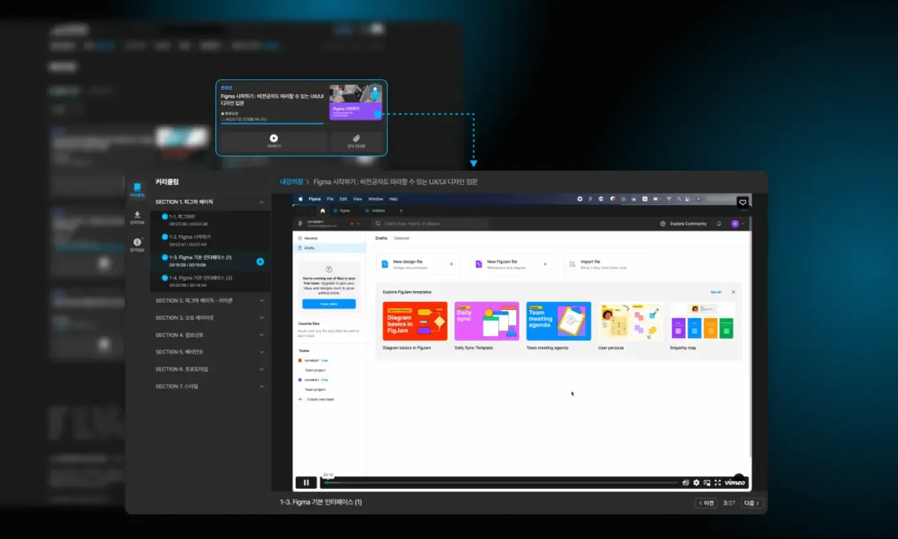Open the Daily Sync Template thumbnail
This screenshot has height=539, width=898.
(x=487, y=321)
